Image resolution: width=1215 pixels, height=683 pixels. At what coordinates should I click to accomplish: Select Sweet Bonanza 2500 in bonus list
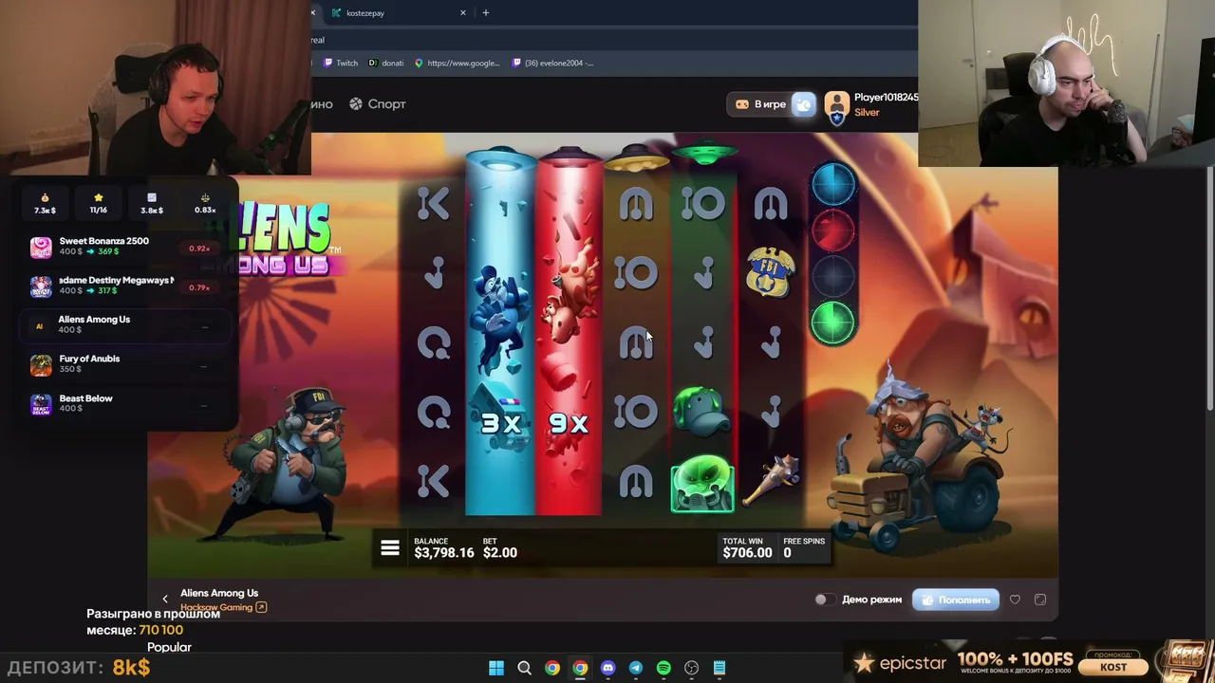pyautogui.click(x=123, y=248)
